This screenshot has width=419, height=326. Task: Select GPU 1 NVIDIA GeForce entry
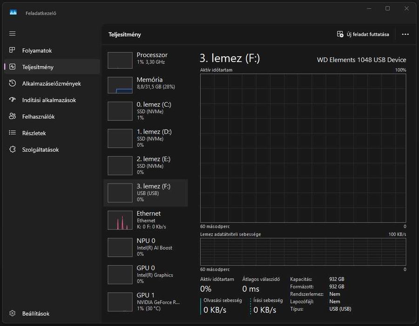click(x=146, y=302)
